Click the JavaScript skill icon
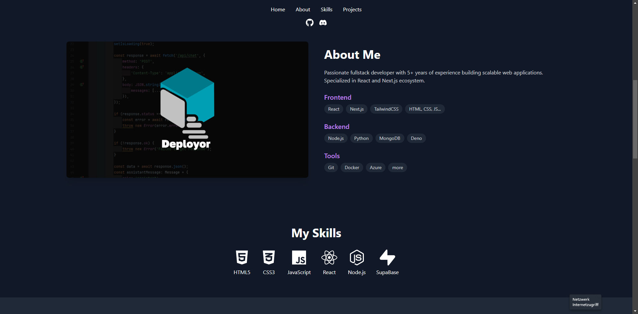This screenshot has width=638, height=314. coord(299,258)
